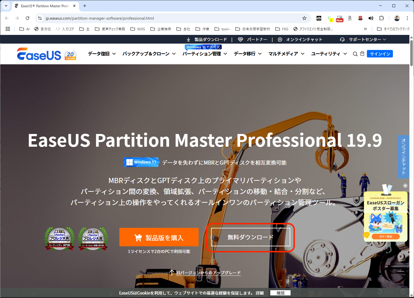Expand the マルチメディア menu
This screenshot has width=414, height=298.
click(286, 54)
